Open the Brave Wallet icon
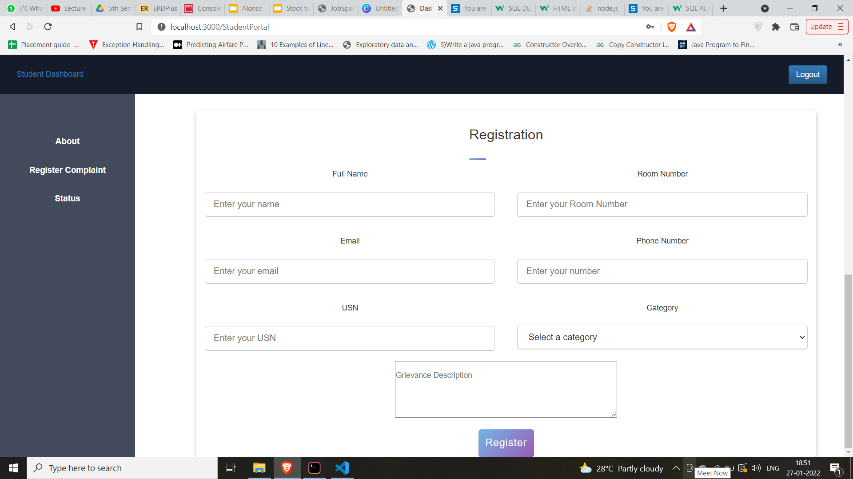The image size is (853, 479). [x=795, y=27]
